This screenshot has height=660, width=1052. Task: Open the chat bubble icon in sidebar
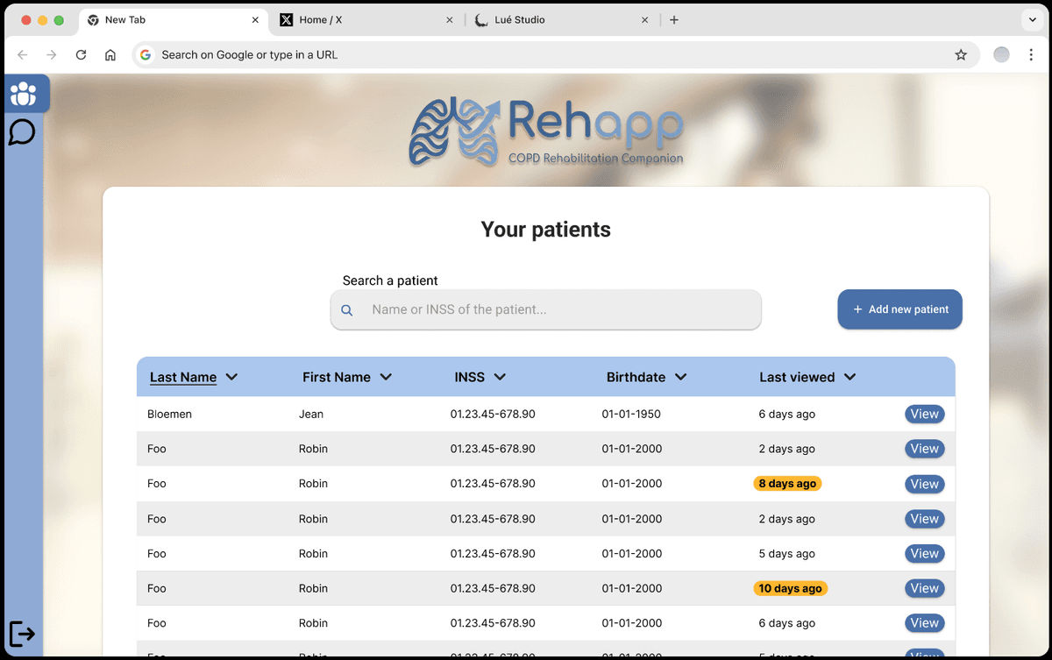[22, 132]
